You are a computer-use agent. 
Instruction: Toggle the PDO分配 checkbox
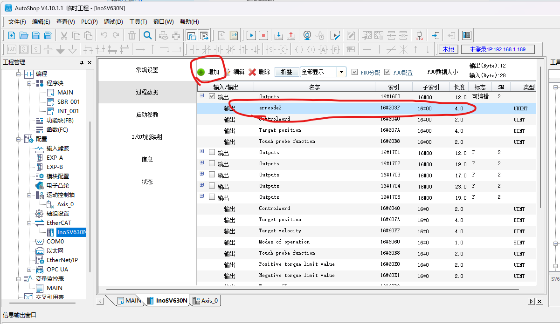[355, 72]
